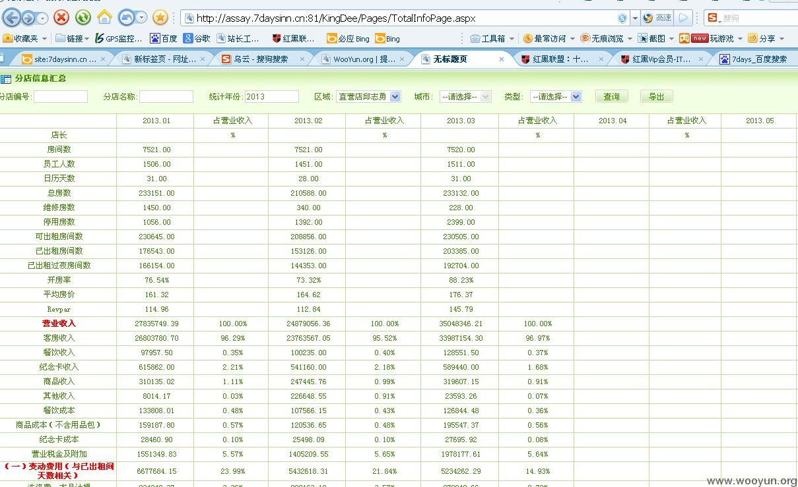Open the 谷歌 bookmark

click(197, 38)
